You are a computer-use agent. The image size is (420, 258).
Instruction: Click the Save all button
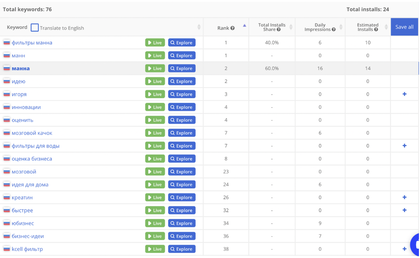point(404,27)
